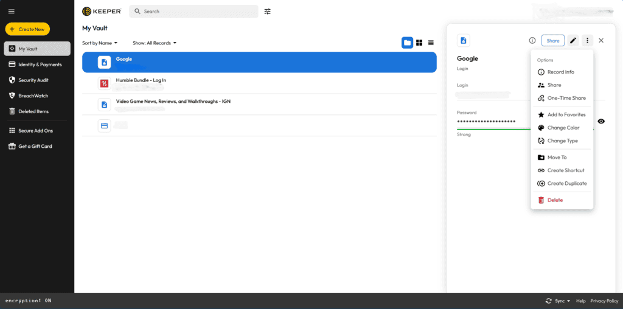The height and width of the screenshot is (309, 623).
Task: Click BreachWatch shield icon
Action: [12, 95]
